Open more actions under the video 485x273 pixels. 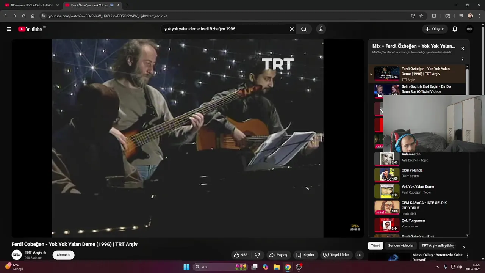coord(359,255)
